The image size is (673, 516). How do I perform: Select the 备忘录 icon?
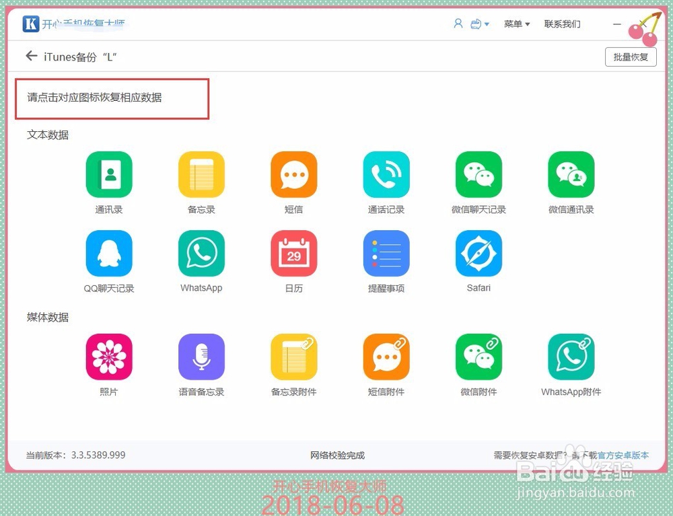click(x=201, y=174)
